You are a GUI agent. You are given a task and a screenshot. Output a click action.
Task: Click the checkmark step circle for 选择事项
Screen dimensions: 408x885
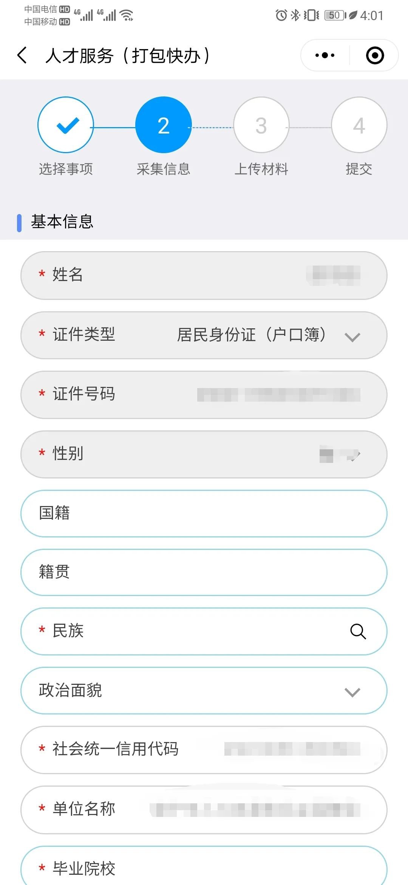66,125
